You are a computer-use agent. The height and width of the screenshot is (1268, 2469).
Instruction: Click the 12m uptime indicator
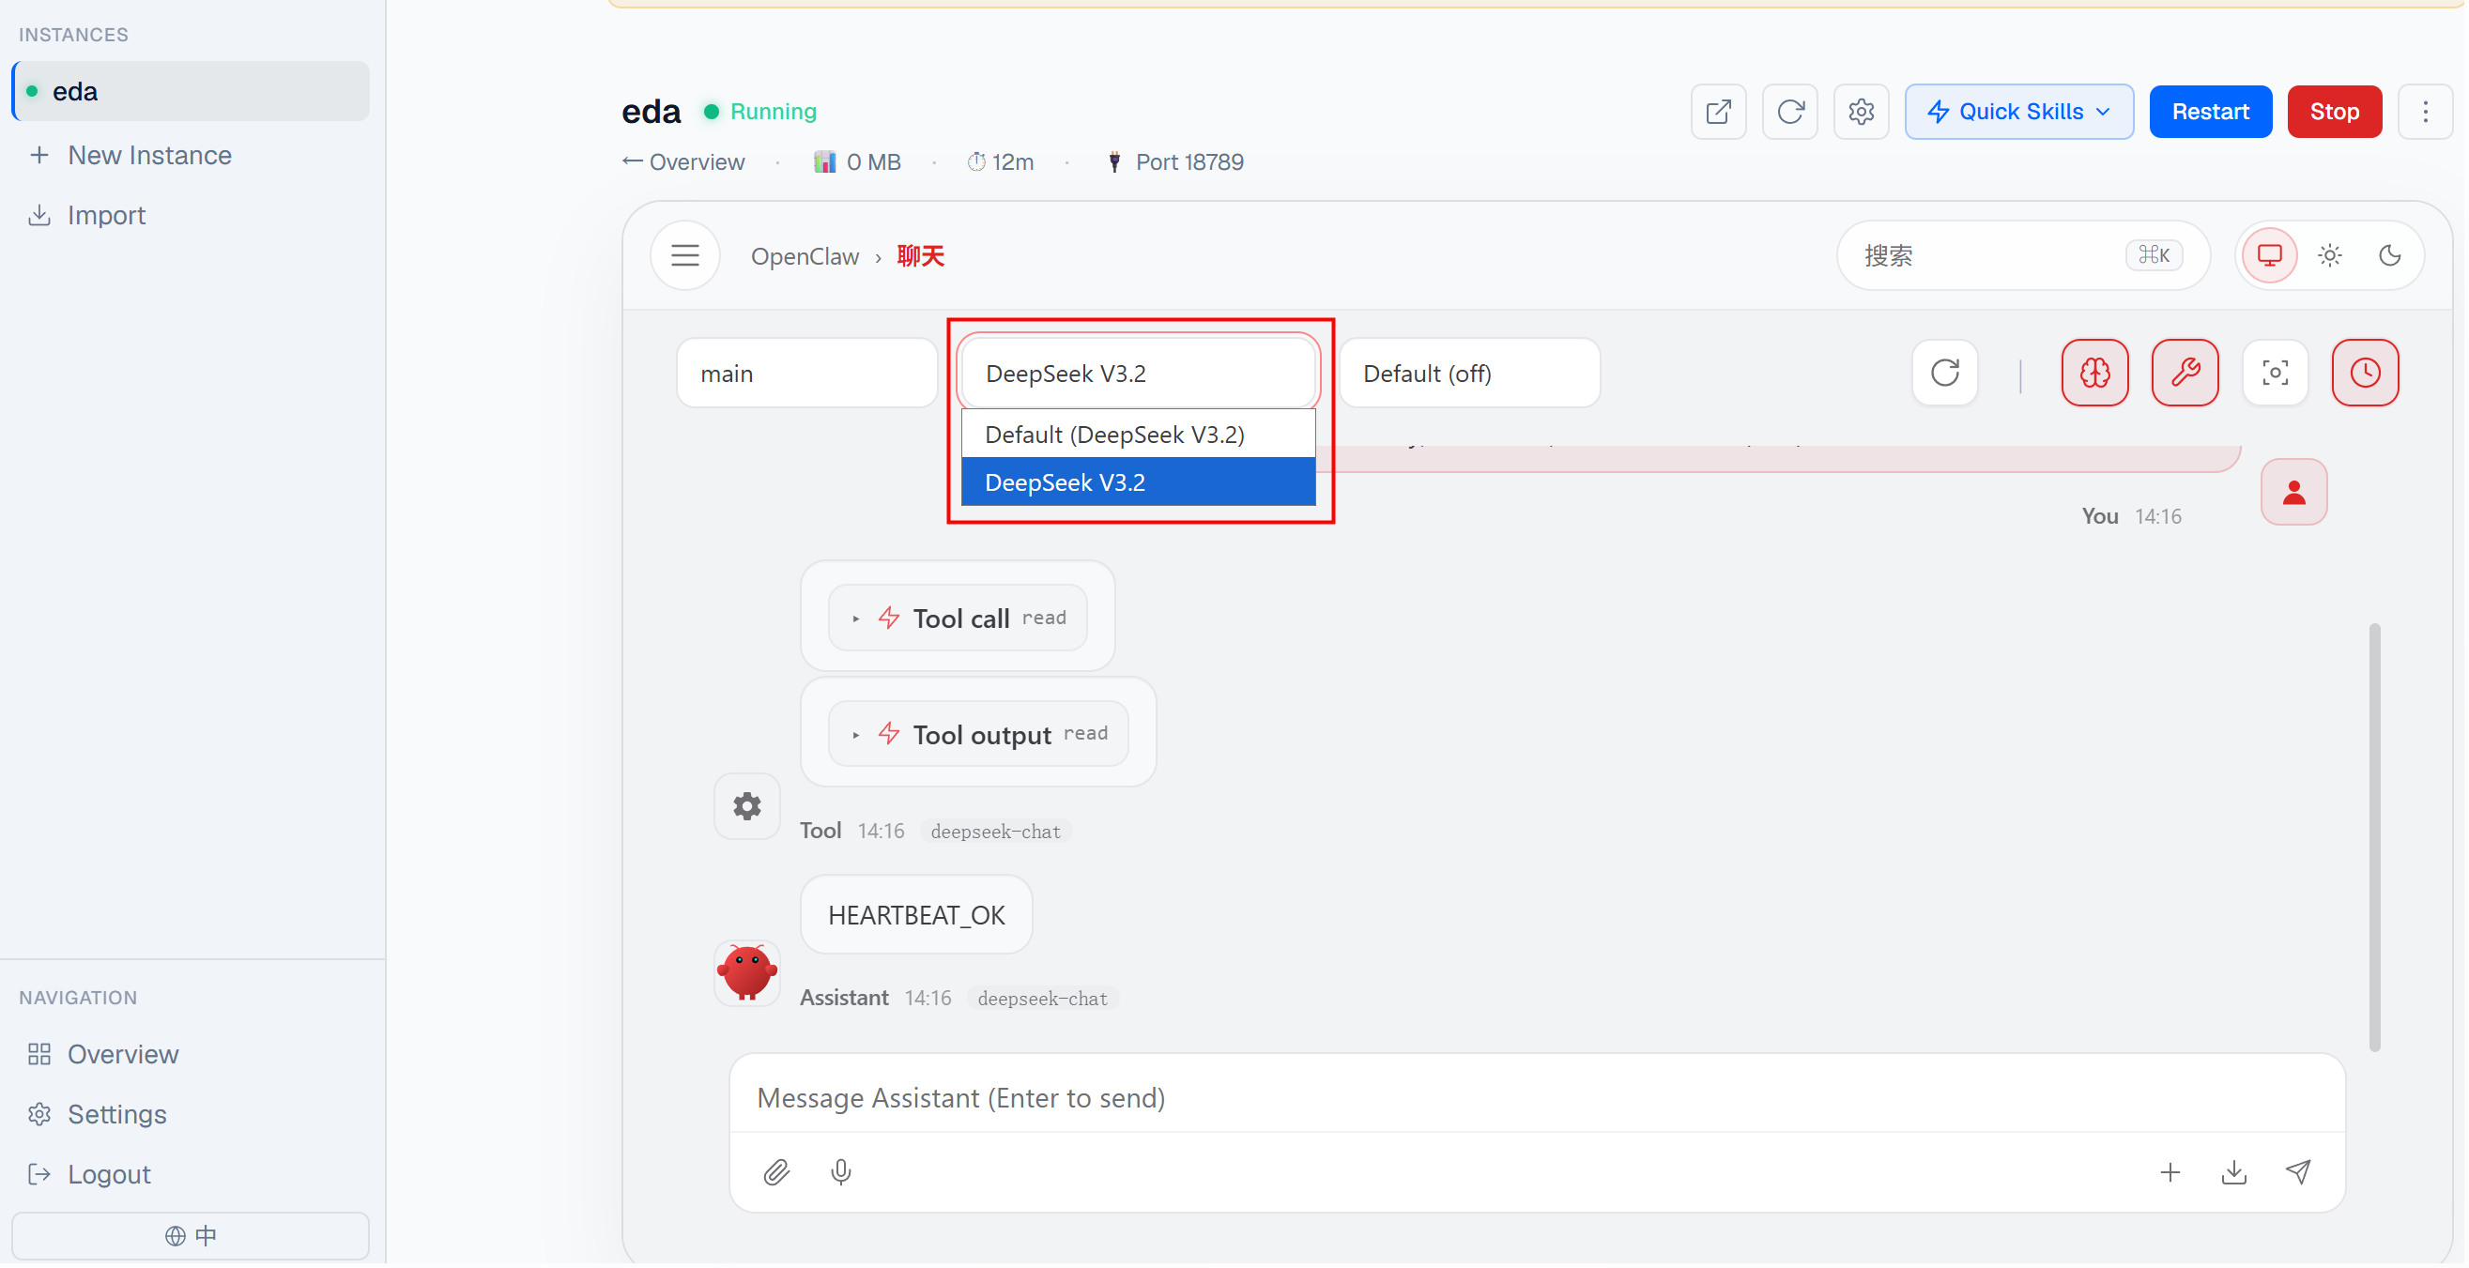tap(1001, 163)
